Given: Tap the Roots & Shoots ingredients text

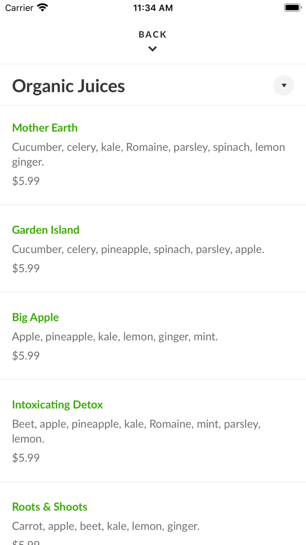Looking at the screenshot, I should [106, 526].
